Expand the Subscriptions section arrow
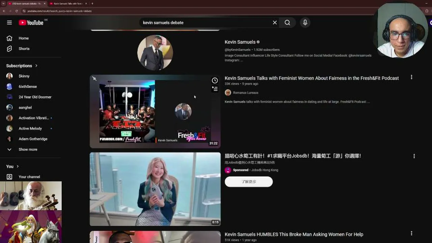Image resolution: width=432 pixels, height=243 pixels. click(x=36, y=65)
